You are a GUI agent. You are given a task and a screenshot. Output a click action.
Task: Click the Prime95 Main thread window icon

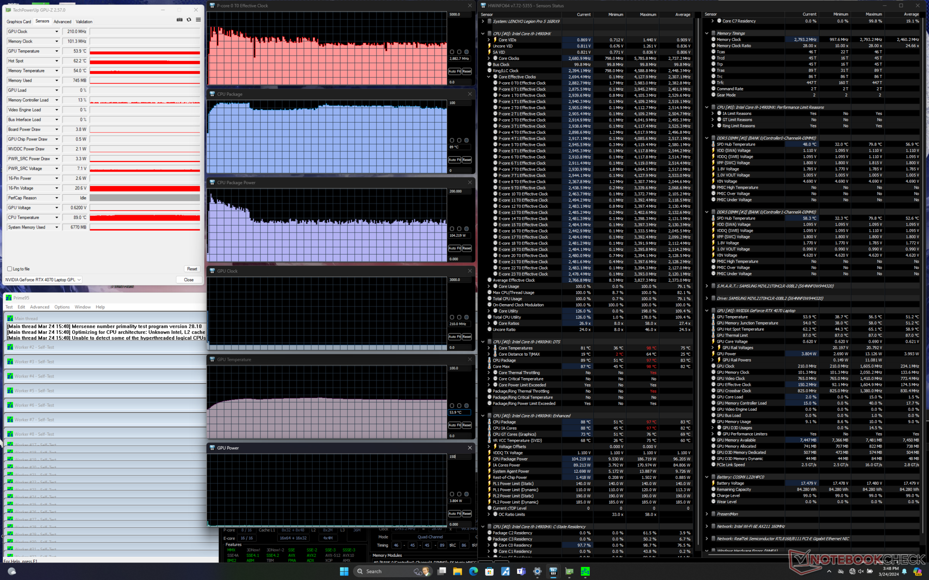(10, 319)
